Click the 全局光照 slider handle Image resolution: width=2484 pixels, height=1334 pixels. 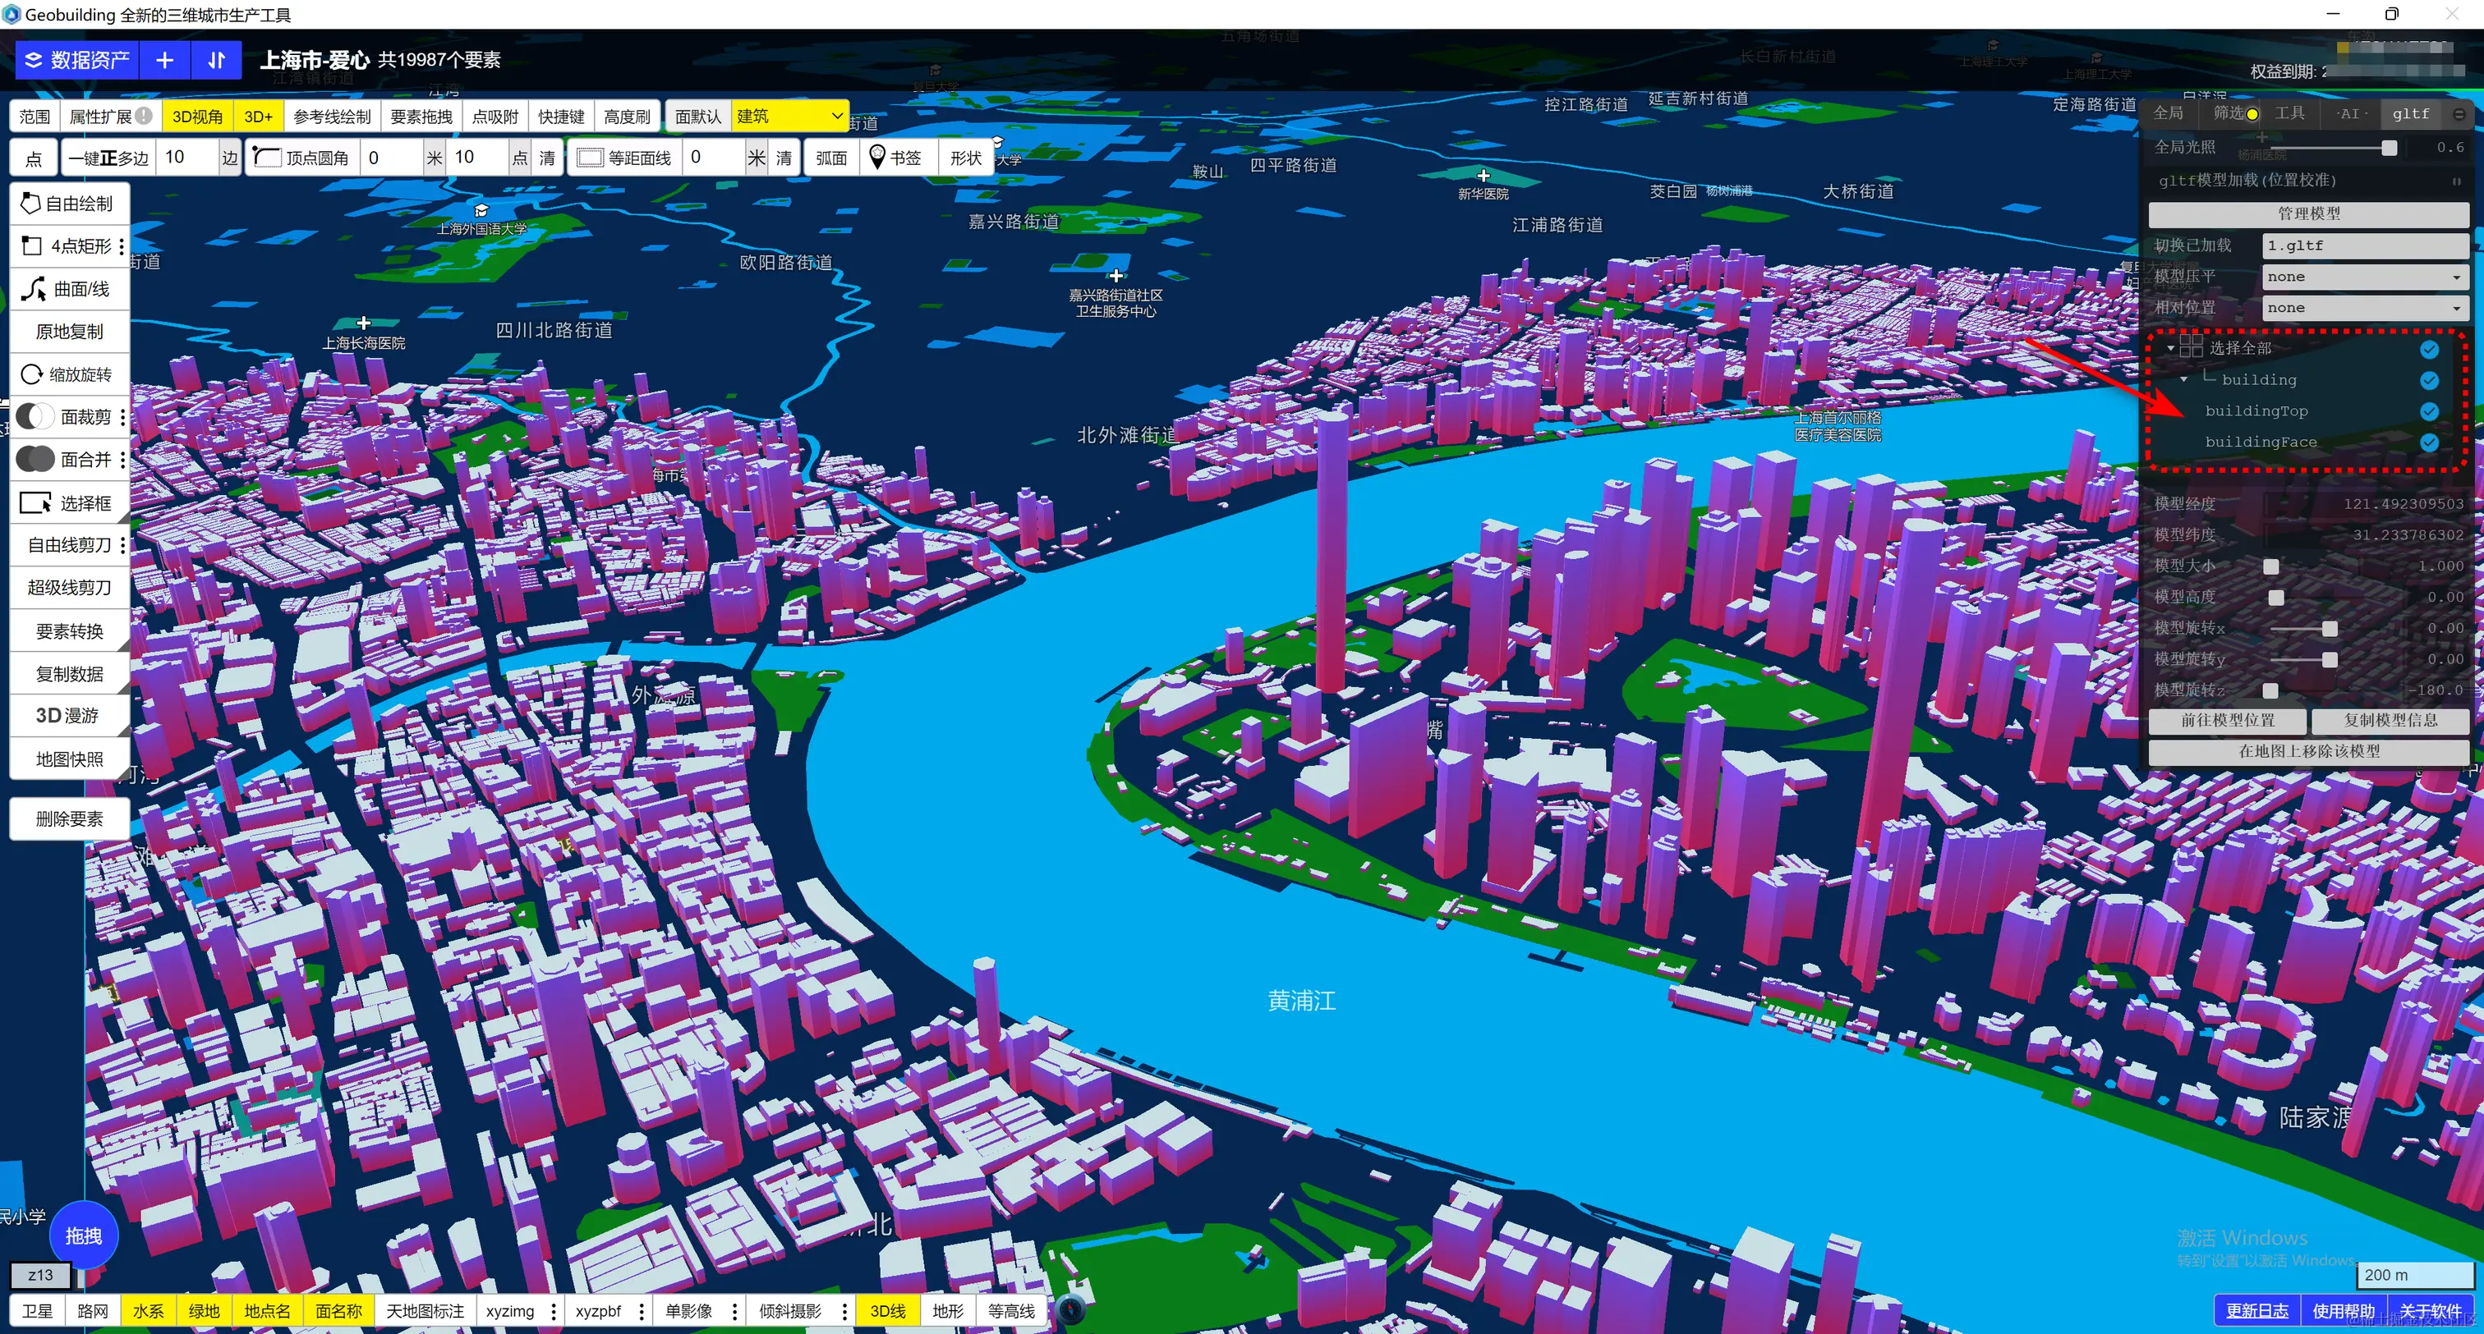click(x=2389, y=148)
